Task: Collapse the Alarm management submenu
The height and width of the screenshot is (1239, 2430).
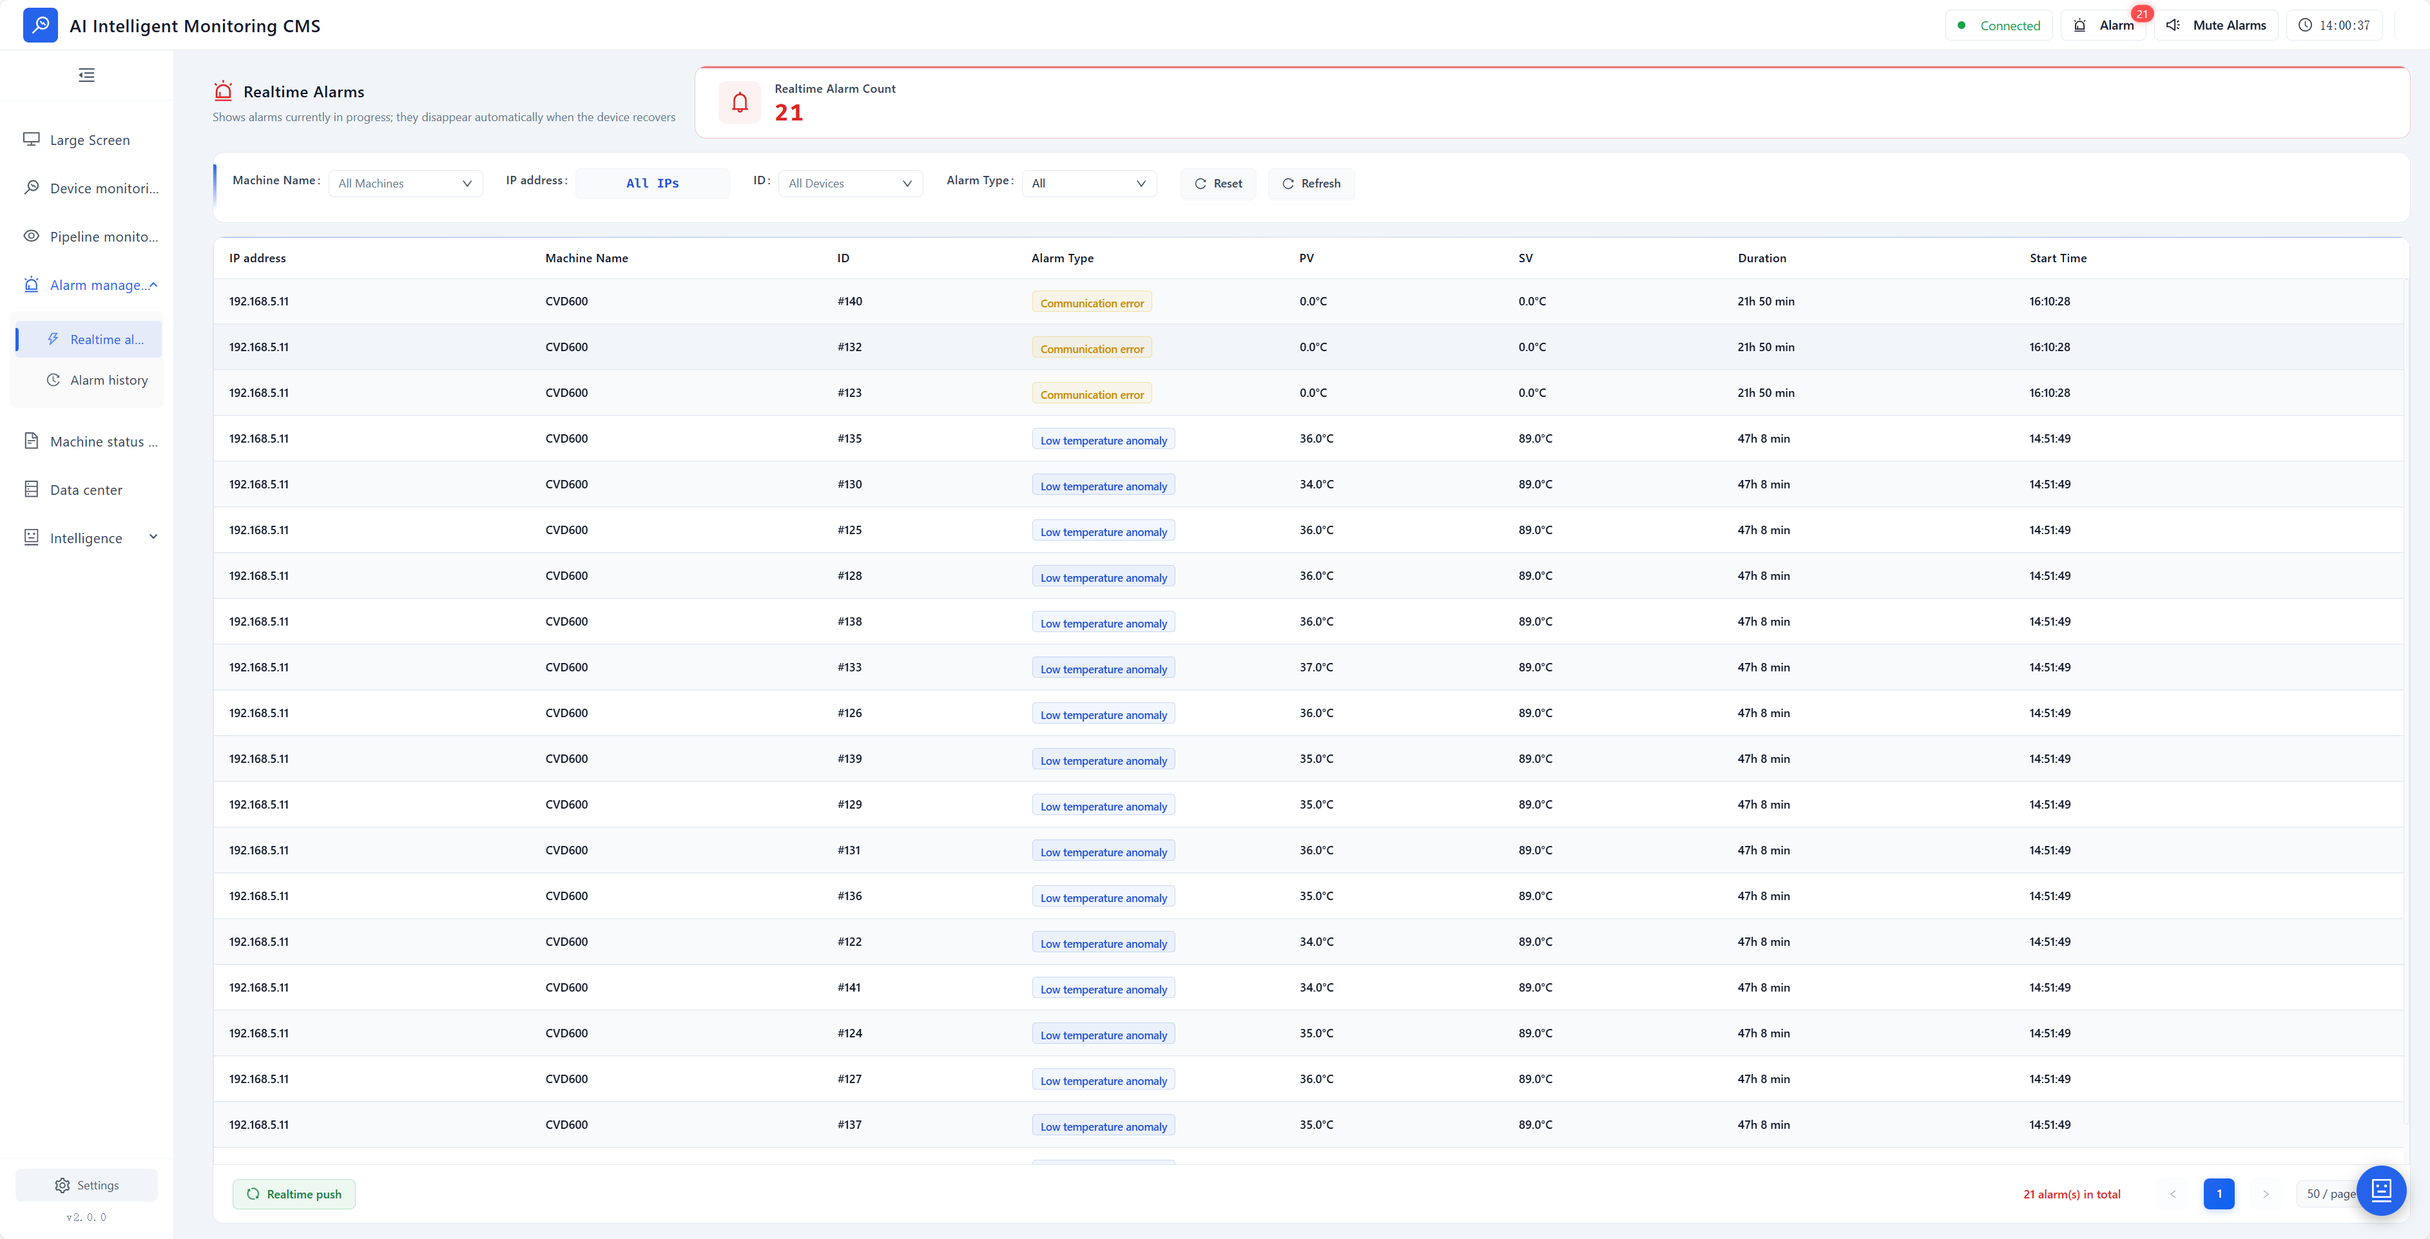Action: [87, 285]
